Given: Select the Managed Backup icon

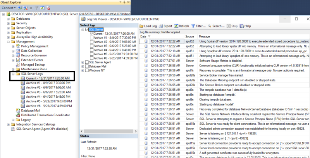Looking at the screenshot, I should 18,65.
